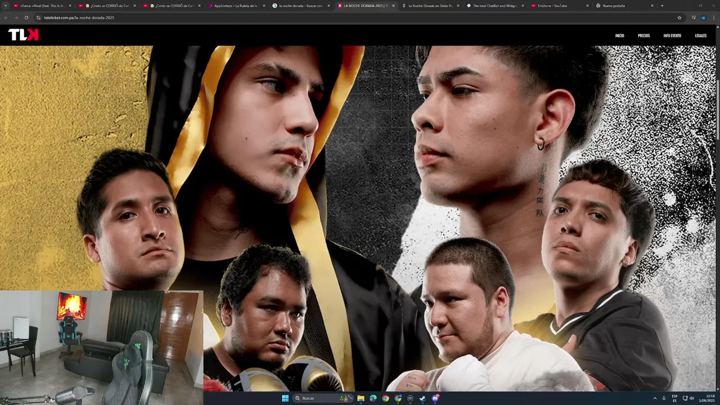Add a new tab with the plus button

coord(662,6)
